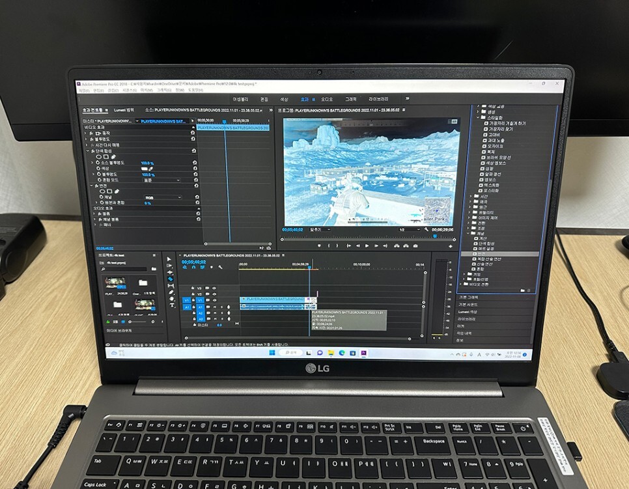This screenshot has height=489, width=629.
Task: Toggle timeline Snap magnet icon
Action: click(x=193, y=267)
